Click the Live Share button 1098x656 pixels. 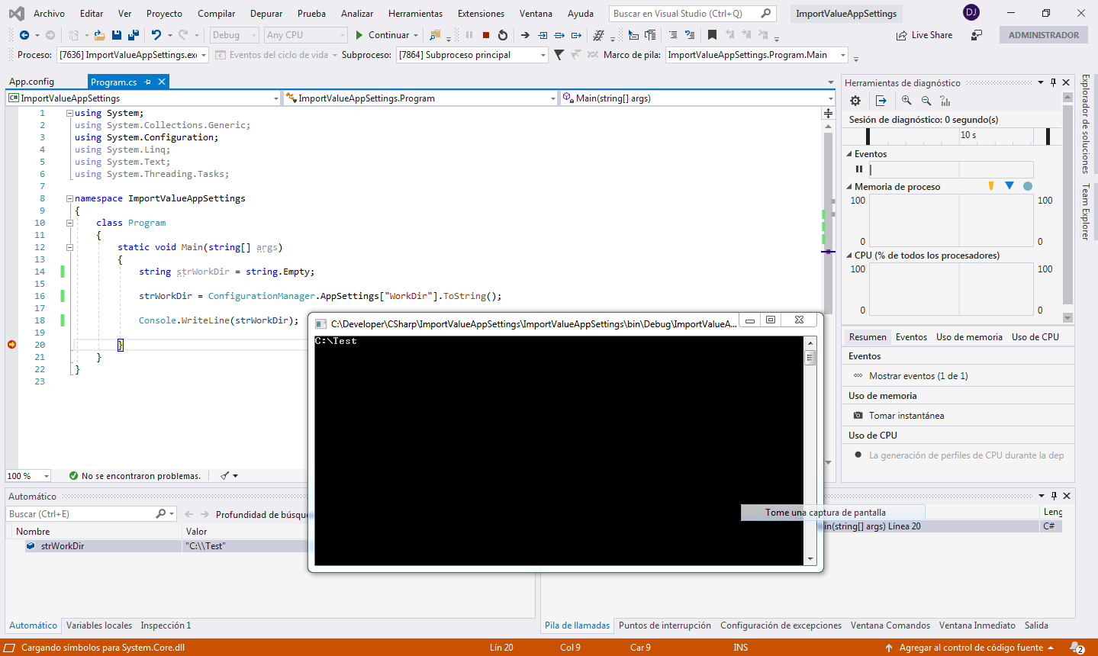pyautogui.click(x=924, y=35)
